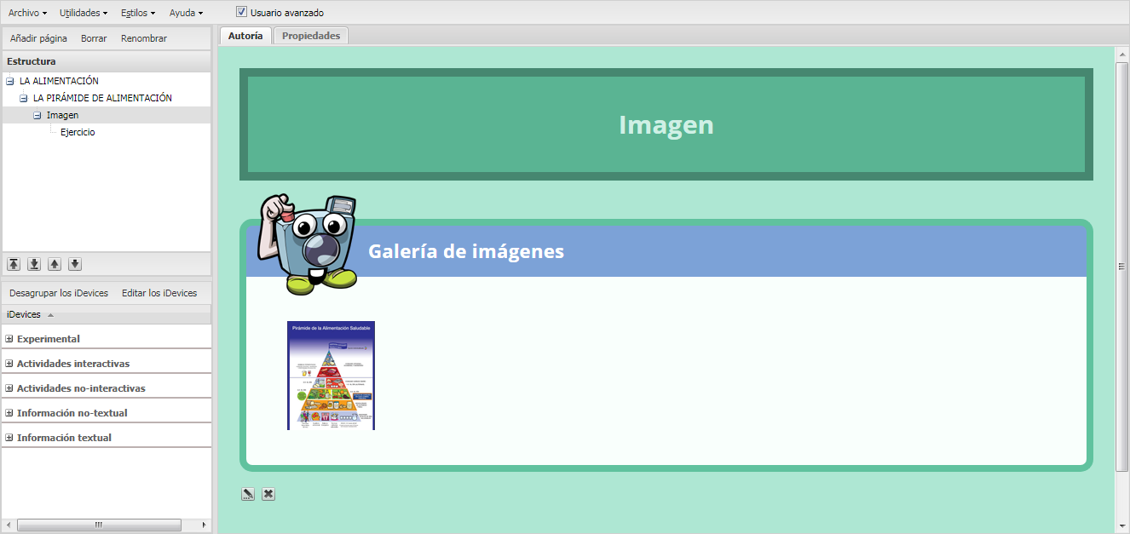The height and width of the screenshot is (534, 1130).
Task: Toggle the Usuario avanzado checkbox
Action: pos(242,13)
